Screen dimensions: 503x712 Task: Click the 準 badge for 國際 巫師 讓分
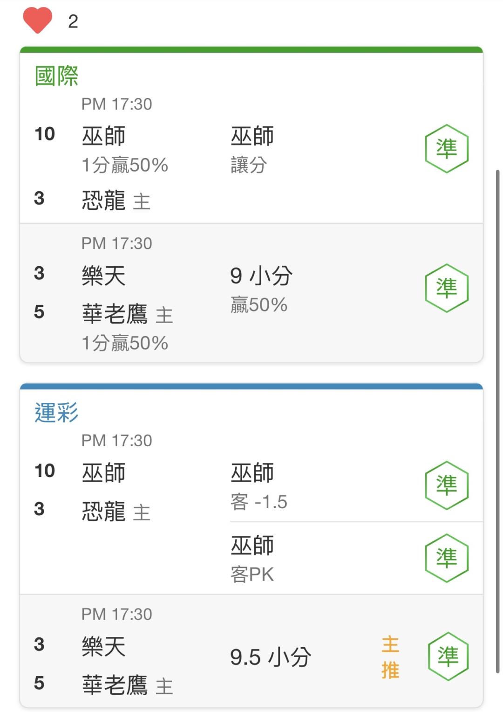(x=446, y=149)
